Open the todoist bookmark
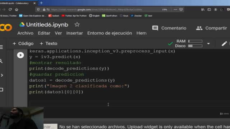The width and height of the screenshot is (230, 129). click(54, 16)
